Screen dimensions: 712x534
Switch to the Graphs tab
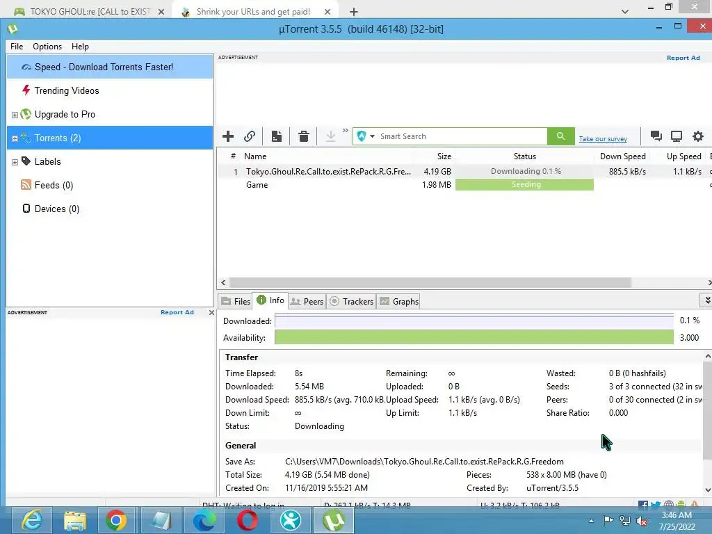399,302
